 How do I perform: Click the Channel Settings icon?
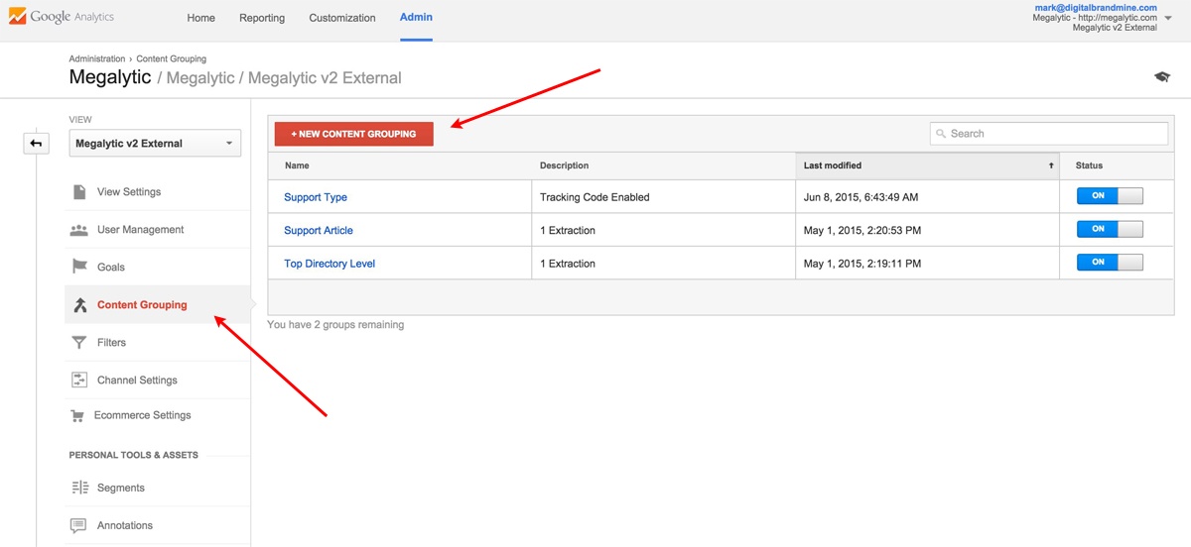[79, 381]
